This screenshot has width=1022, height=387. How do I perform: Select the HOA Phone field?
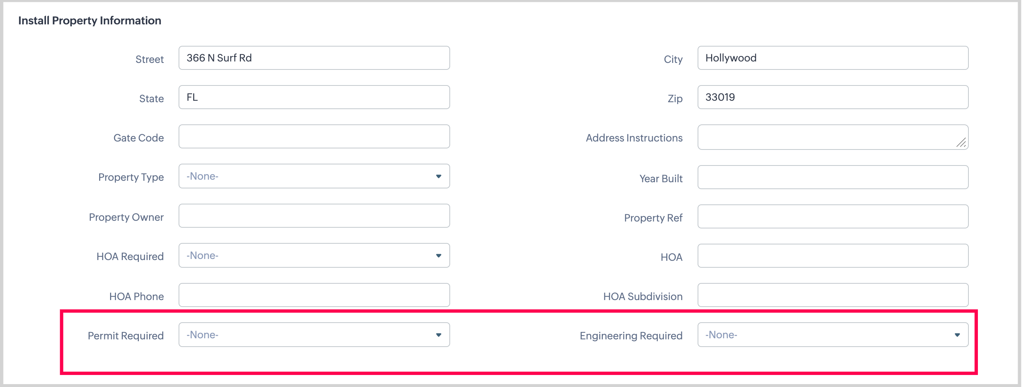pyautogui.click(x=314, y=295)
